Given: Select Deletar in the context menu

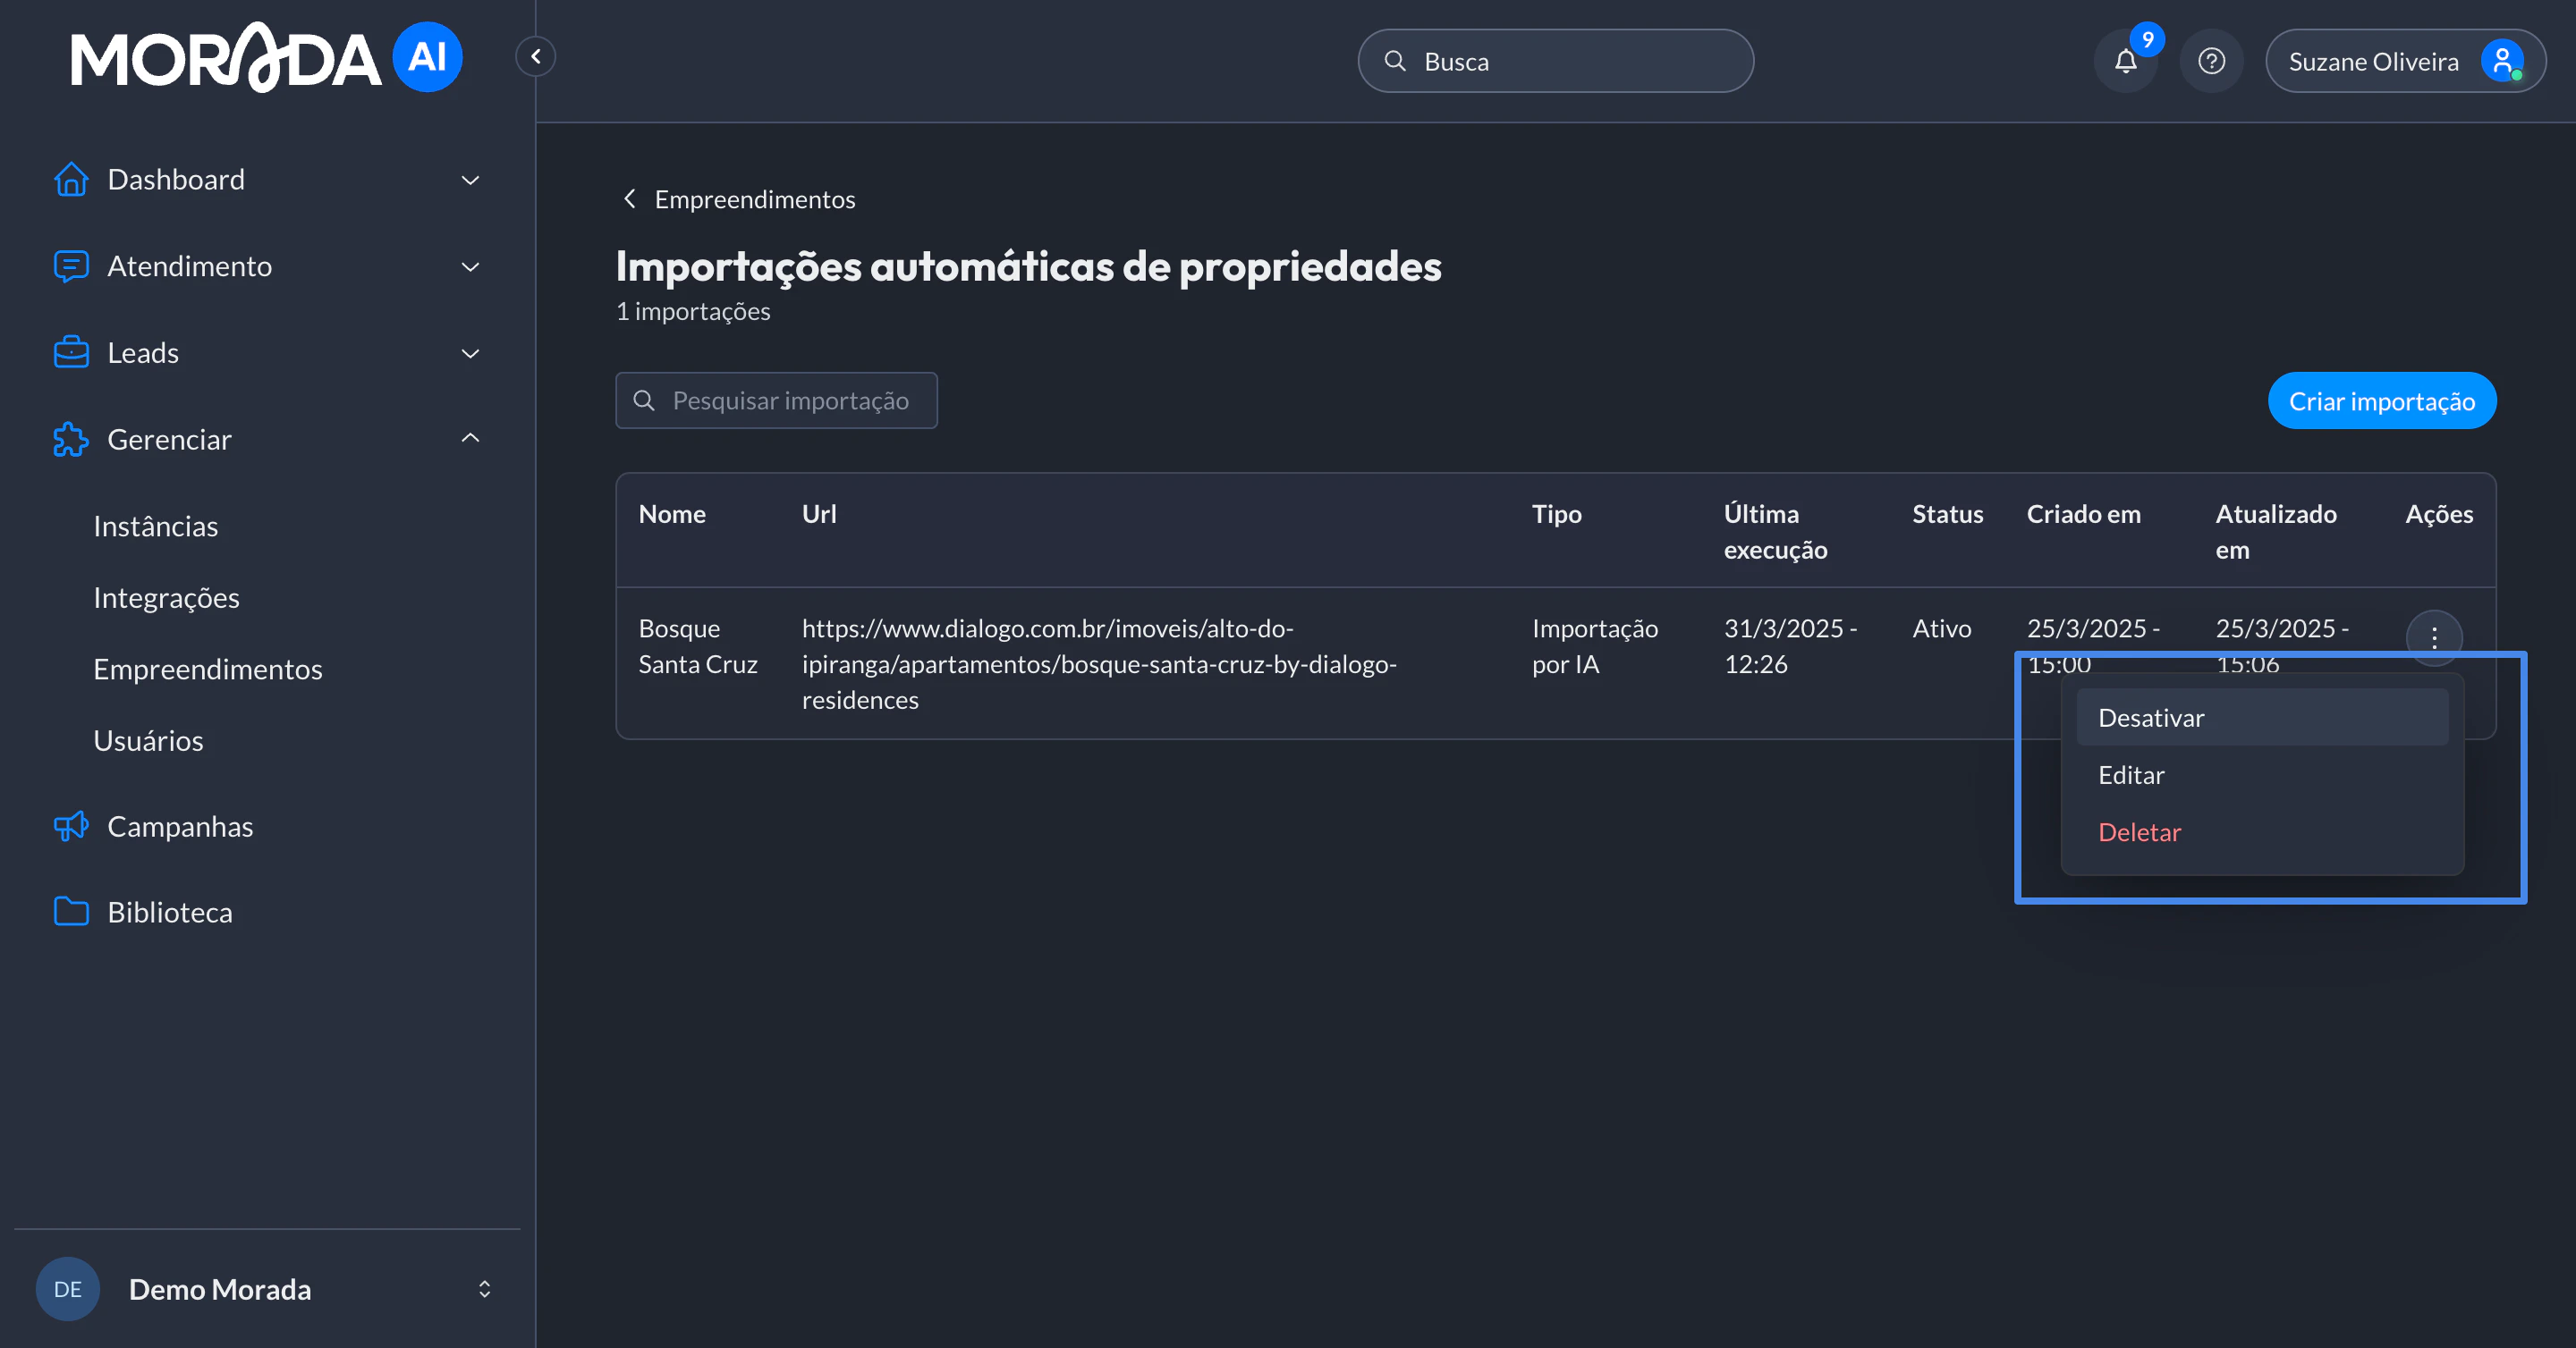Looking at the screenshot, I should pos(2139,831).
